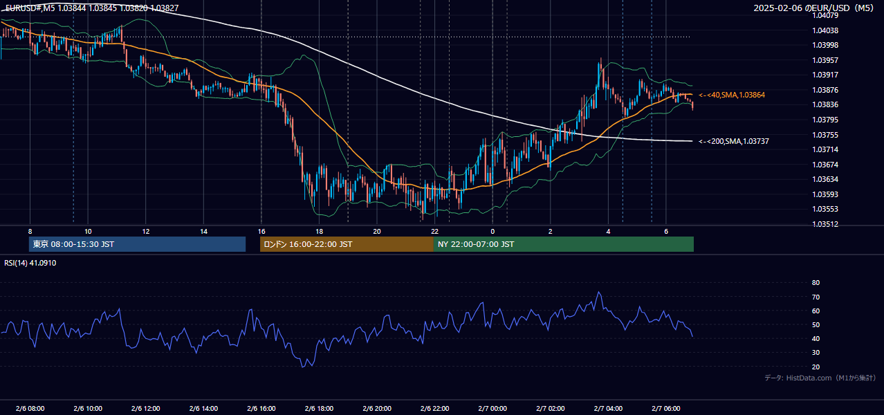The image size is (884, 415).
Task: Click hour label 18 under price chart
Action: click(319, 231)
